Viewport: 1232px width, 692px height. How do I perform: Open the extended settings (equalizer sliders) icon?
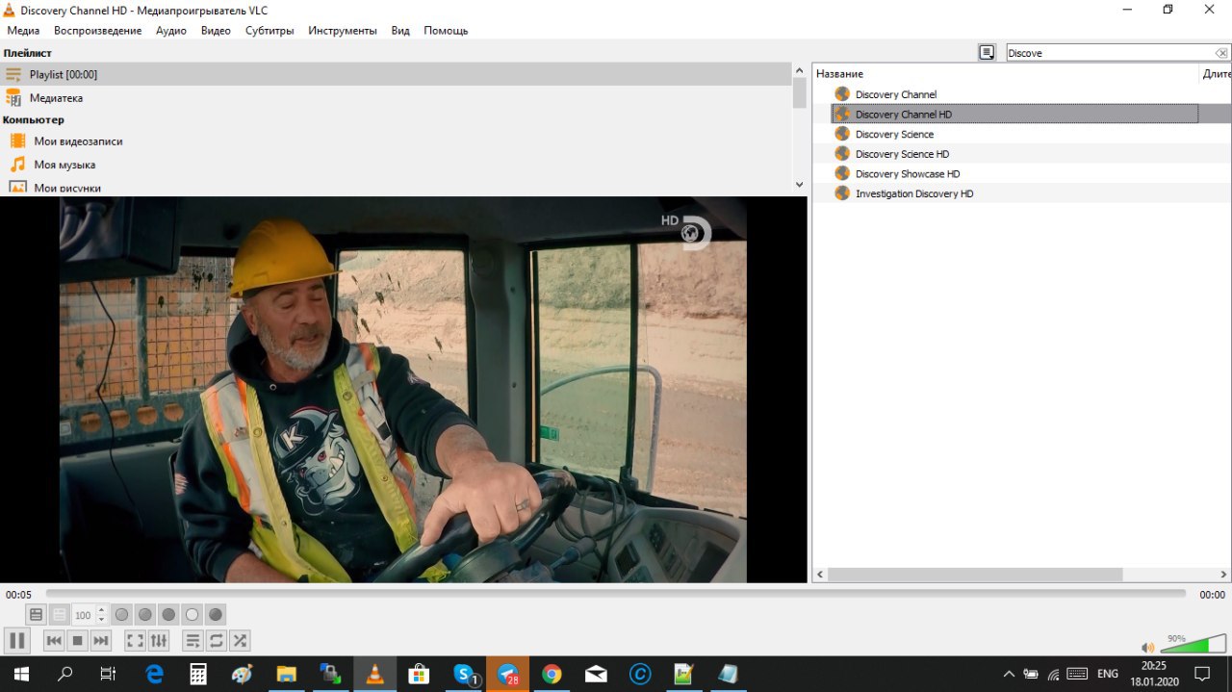[x=159, y=640]
